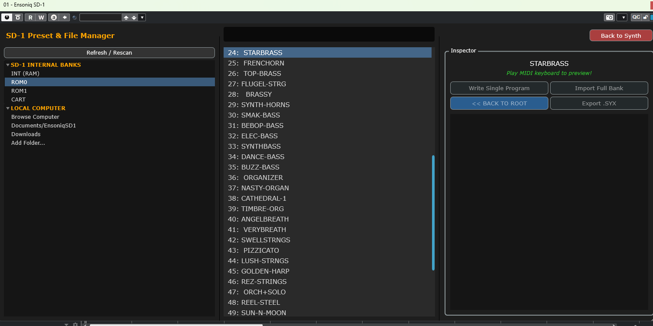Image resolution: width=653 pixels, height=326 pixels.
Task: Click the blue preset list scrollbar
Action: click(x=433, y=213)
